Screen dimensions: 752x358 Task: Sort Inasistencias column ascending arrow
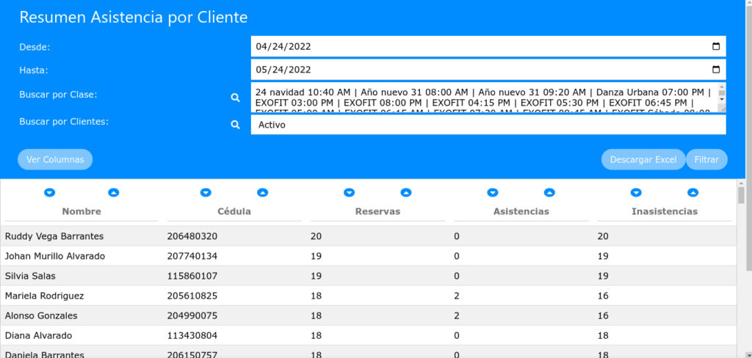692,193
